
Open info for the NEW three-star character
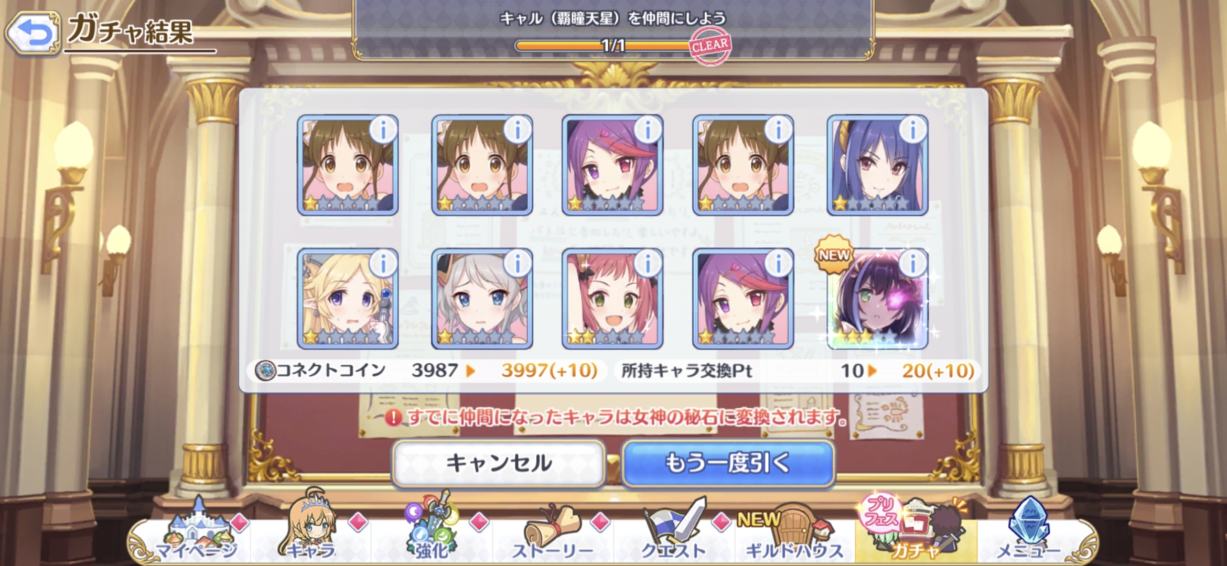pos(913,263)
